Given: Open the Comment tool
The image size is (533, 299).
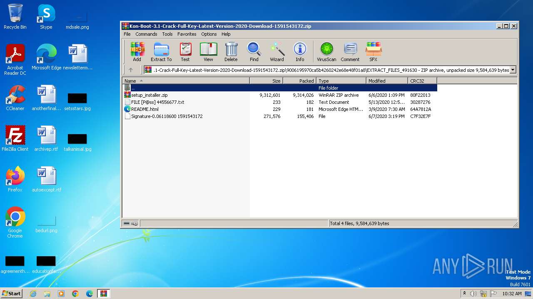Looking at the screenshot, I should [350, 51].
